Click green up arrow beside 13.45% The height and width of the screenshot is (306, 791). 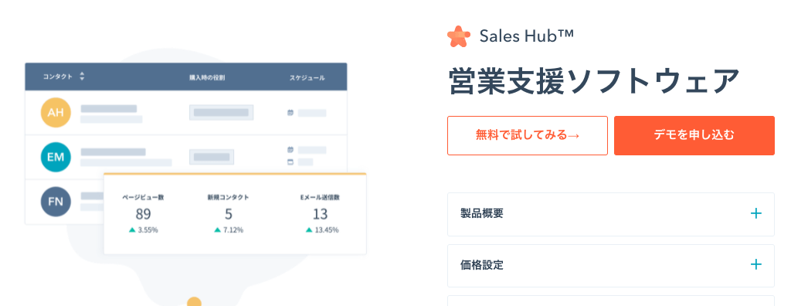click(x=309, y=229)
